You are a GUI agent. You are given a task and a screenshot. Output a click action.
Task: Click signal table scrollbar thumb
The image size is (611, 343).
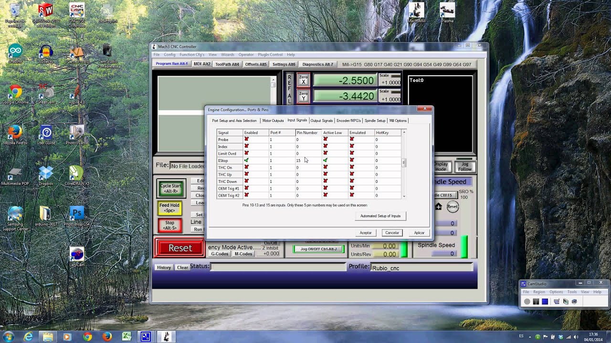(404, 162)
